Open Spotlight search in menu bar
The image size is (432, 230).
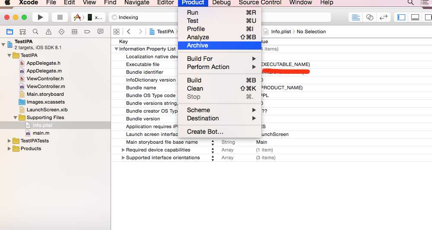(410, 3)
